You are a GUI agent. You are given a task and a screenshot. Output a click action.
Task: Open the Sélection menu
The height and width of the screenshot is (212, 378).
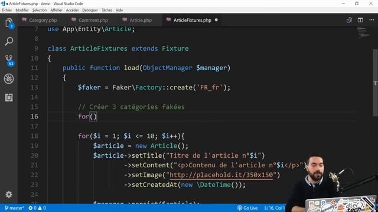(x=40, y=10)
